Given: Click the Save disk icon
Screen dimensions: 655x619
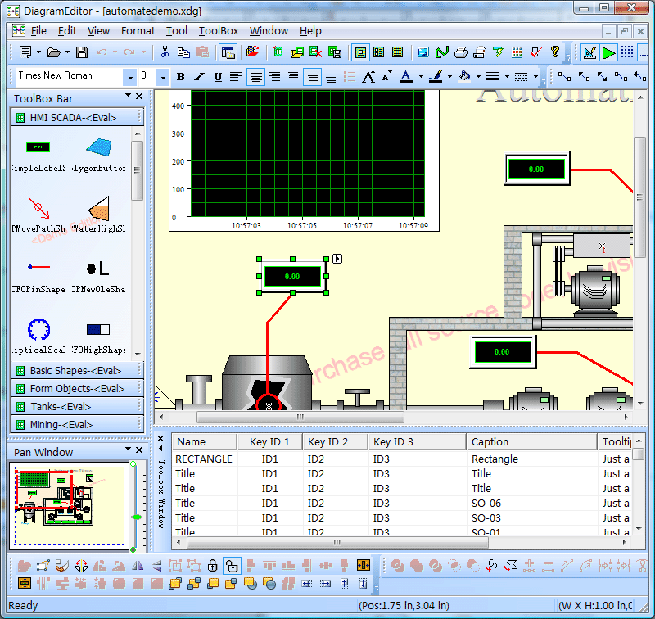Looking at the screenshot, I should pos(81,52).
